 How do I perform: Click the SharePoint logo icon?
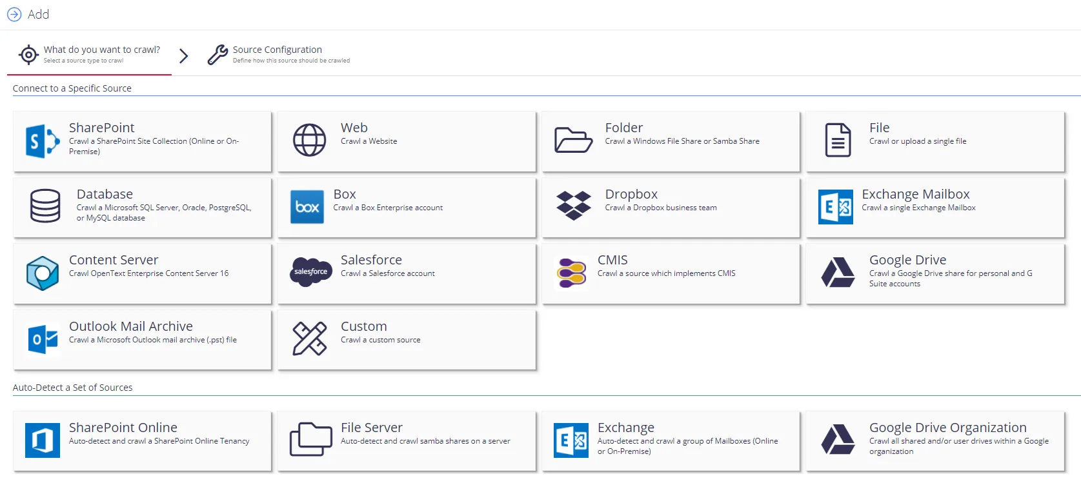tap(43, 141)
